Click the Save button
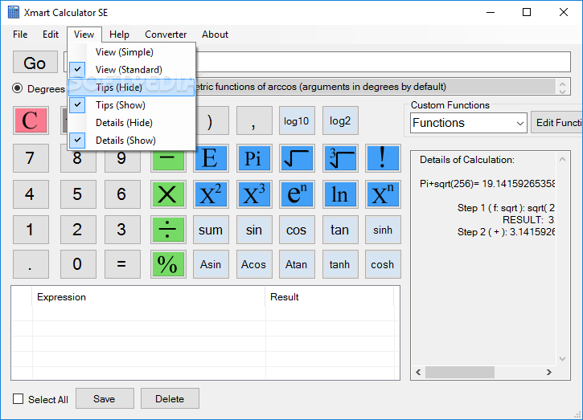The width and height of the screenshot is (583, 420). [105, 398]
